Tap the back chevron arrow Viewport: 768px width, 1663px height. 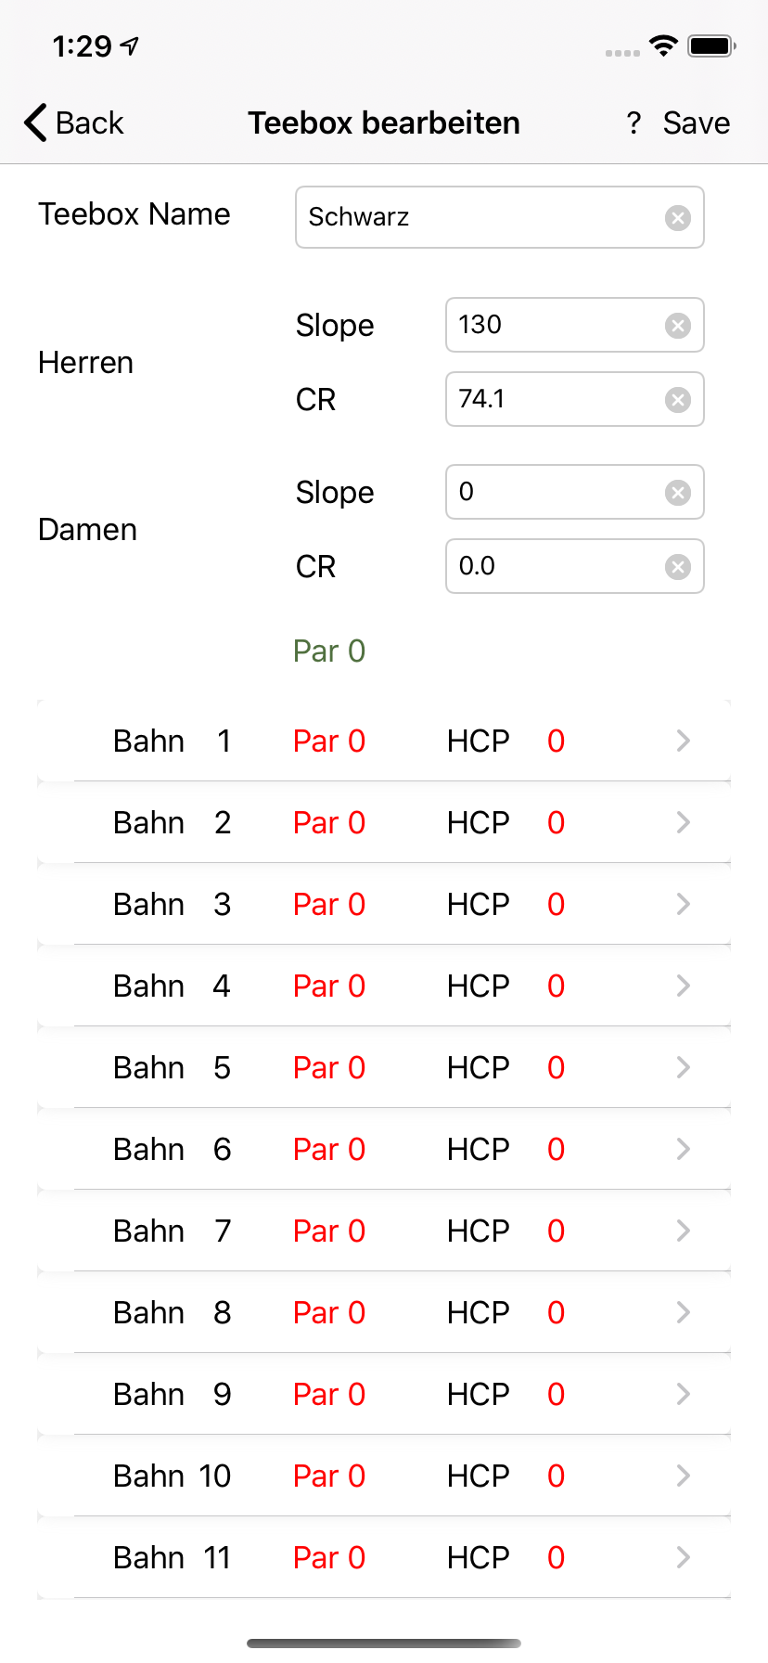coord(35,123)
